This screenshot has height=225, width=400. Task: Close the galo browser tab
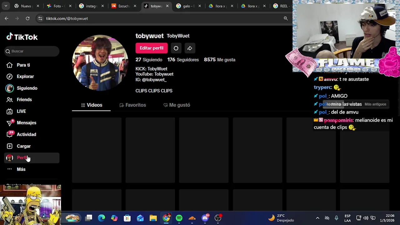pos(199,6)
